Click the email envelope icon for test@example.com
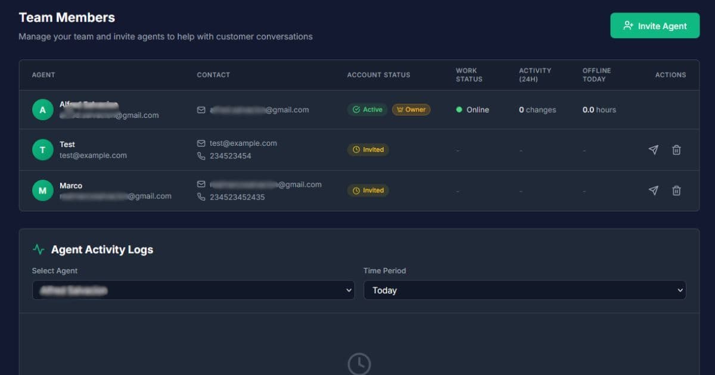Screen dimensions: 715x375 click(201, 143)
